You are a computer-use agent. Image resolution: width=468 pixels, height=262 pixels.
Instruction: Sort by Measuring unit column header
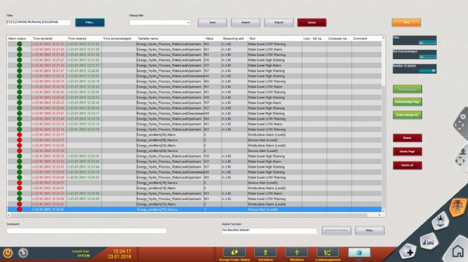click(233, 38)
